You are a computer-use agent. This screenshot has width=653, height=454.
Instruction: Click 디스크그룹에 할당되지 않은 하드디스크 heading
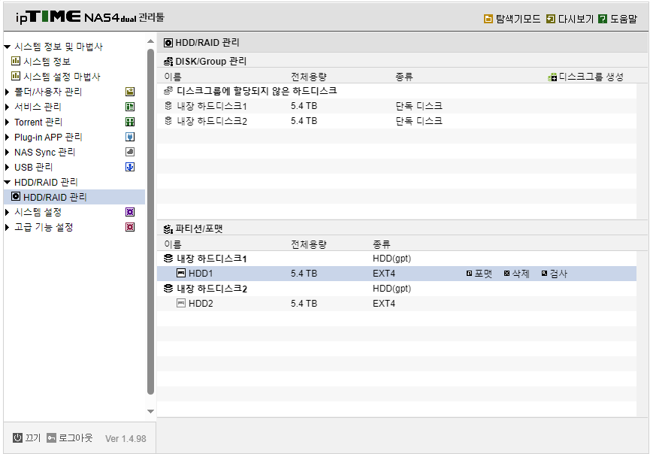pos(257,91)
